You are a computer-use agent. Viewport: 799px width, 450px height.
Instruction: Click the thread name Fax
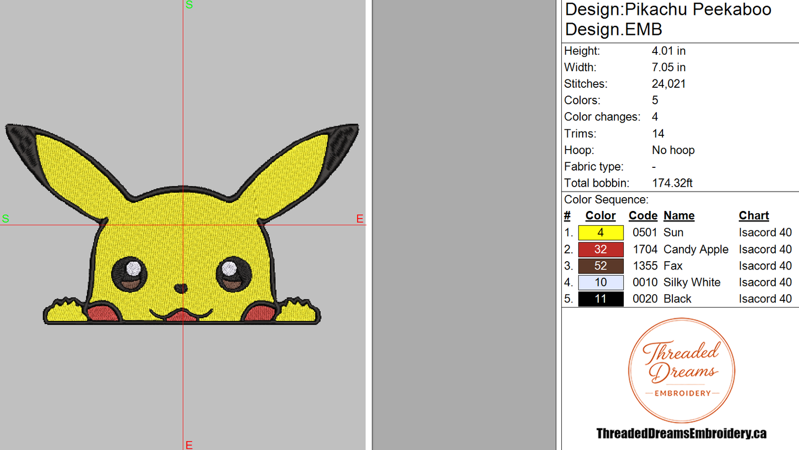(x=673, y=266)
